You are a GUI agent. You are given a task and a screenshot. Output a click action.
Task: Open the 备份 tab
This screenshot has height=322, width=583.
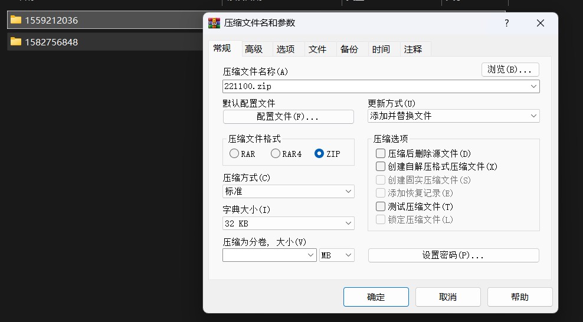(x=349, y=49)
